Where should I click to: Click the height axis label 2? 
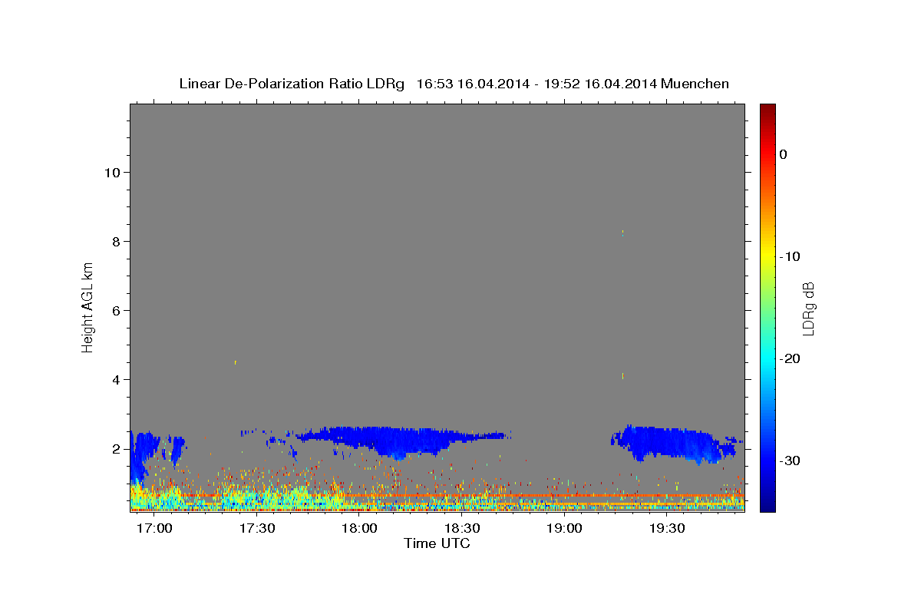coord(114,449)
